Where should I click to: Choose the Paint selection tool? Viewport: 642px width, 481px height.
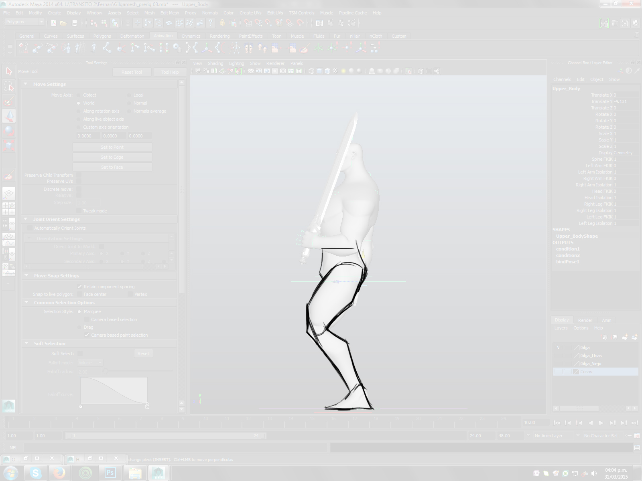tap(9, 101)
